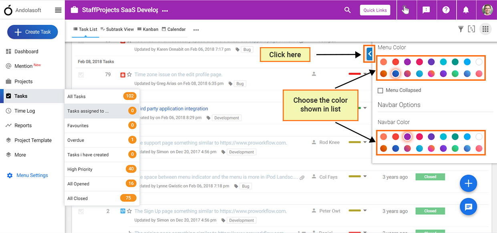Viewport: 497px width, 233px height.
Task: Click the group-by bracket icon
Action: tap(472, 29)
